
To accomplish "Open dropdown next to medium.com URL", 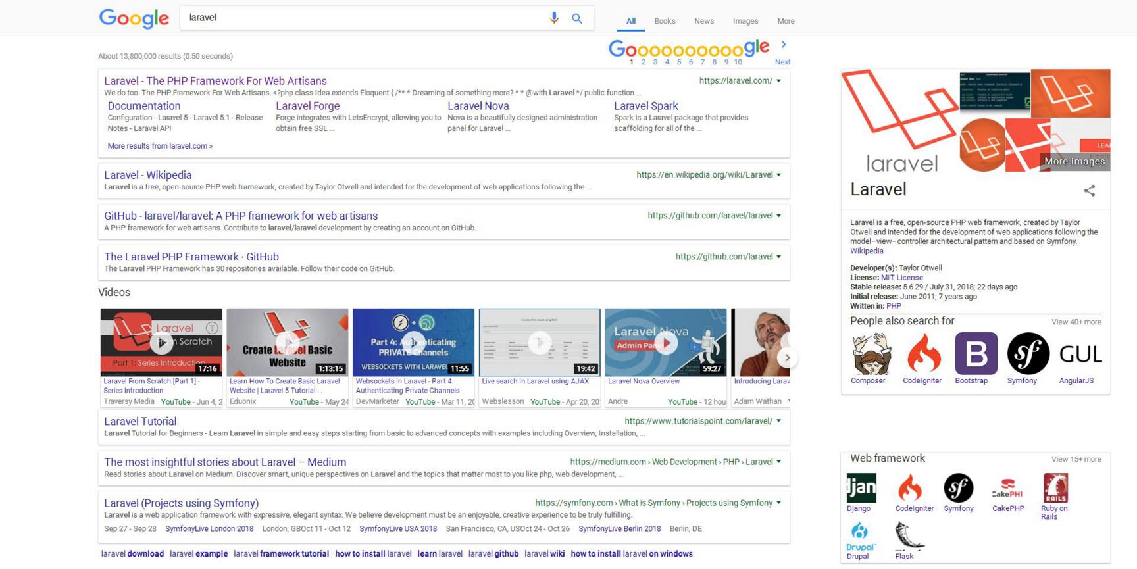I will (779, 462).
